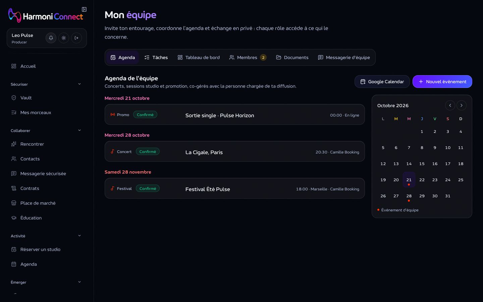This screenshot has width=483, height=302.
Task: Collapse the sidebar with the panel icon
Action: point(84,9)
